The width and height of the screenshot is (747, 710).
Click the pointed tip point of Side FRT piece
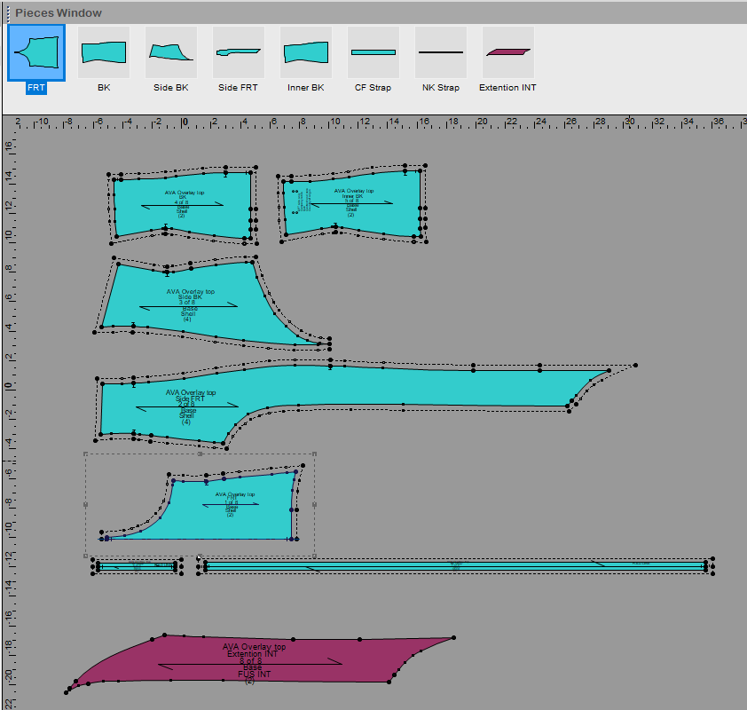point(609,370)
